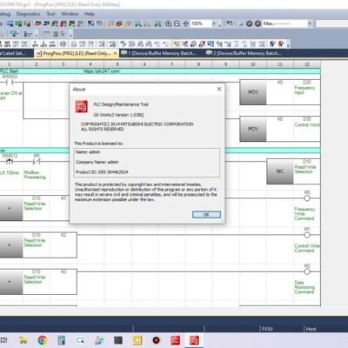This screenshot has width=348, height=348.
Task: Click the Company Name: admin line
Action: coord(97,162)
